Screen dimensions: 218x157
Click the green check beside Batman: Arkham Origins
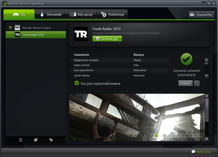click(10, 27)
